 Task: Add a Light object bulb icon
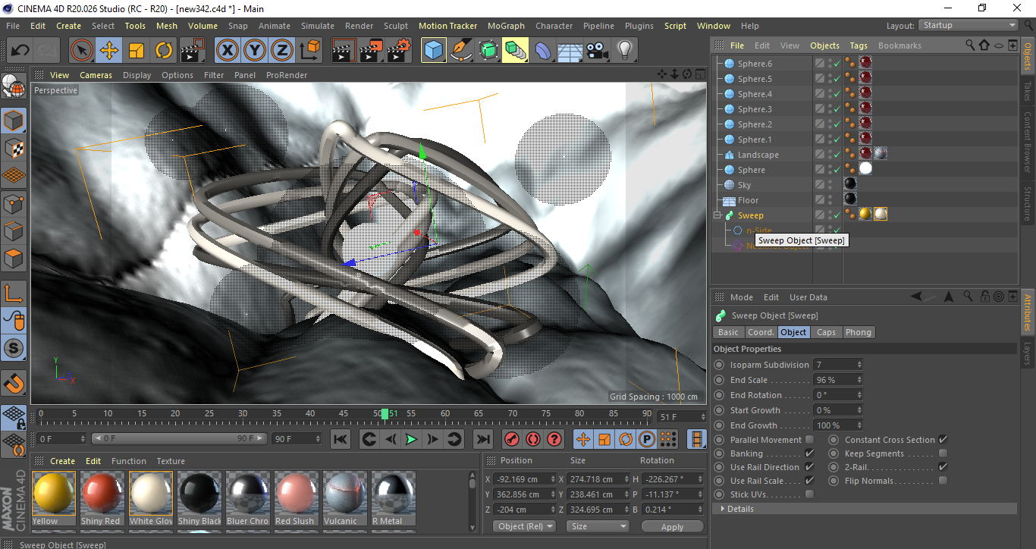pyautogui.click(x=625, y=51)
